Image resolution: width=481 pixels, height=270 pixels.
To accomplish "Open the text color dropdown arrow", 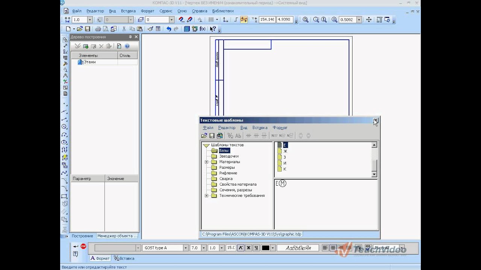I will coord(273,248).
